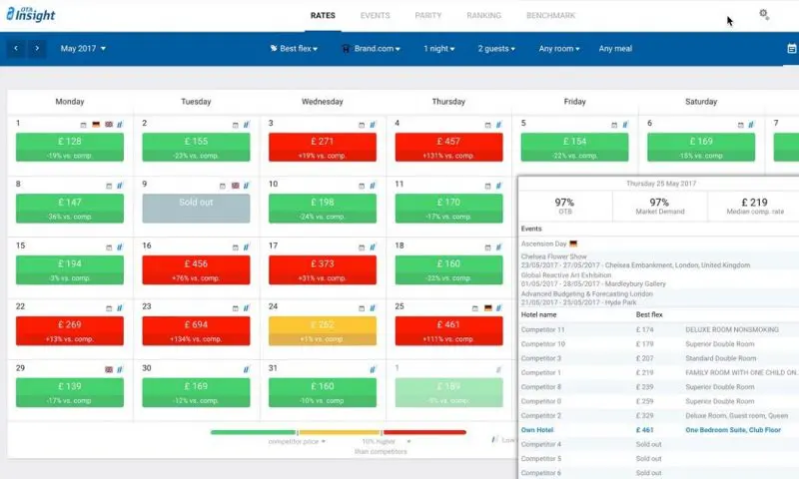The width and height of the screenshot is (799, 479).
Task: Click the UK flag icon on day 29
Action: pyautogui.click(x=109, y=369)
